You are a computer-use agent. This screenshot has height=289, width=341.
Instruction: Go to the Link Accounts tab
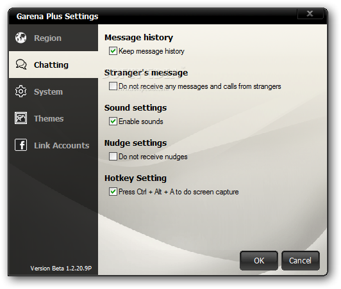pos(53,145)
